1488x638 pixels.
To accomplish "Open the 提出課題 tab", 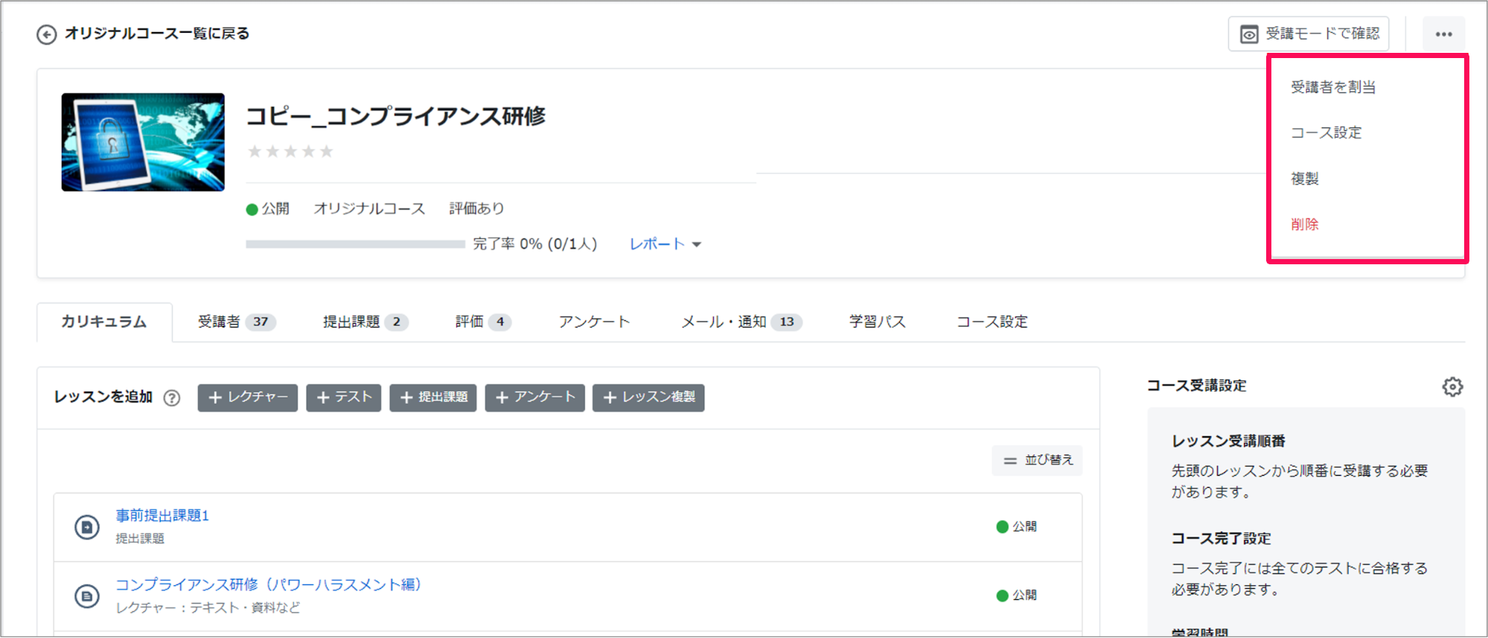I will [x=365, y=322].
